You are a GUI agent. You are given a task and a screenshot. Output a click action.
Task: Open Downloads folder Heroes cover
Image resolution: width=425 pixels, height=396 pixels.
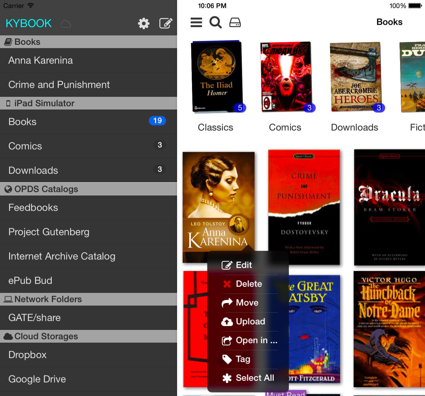click(356, 77)
